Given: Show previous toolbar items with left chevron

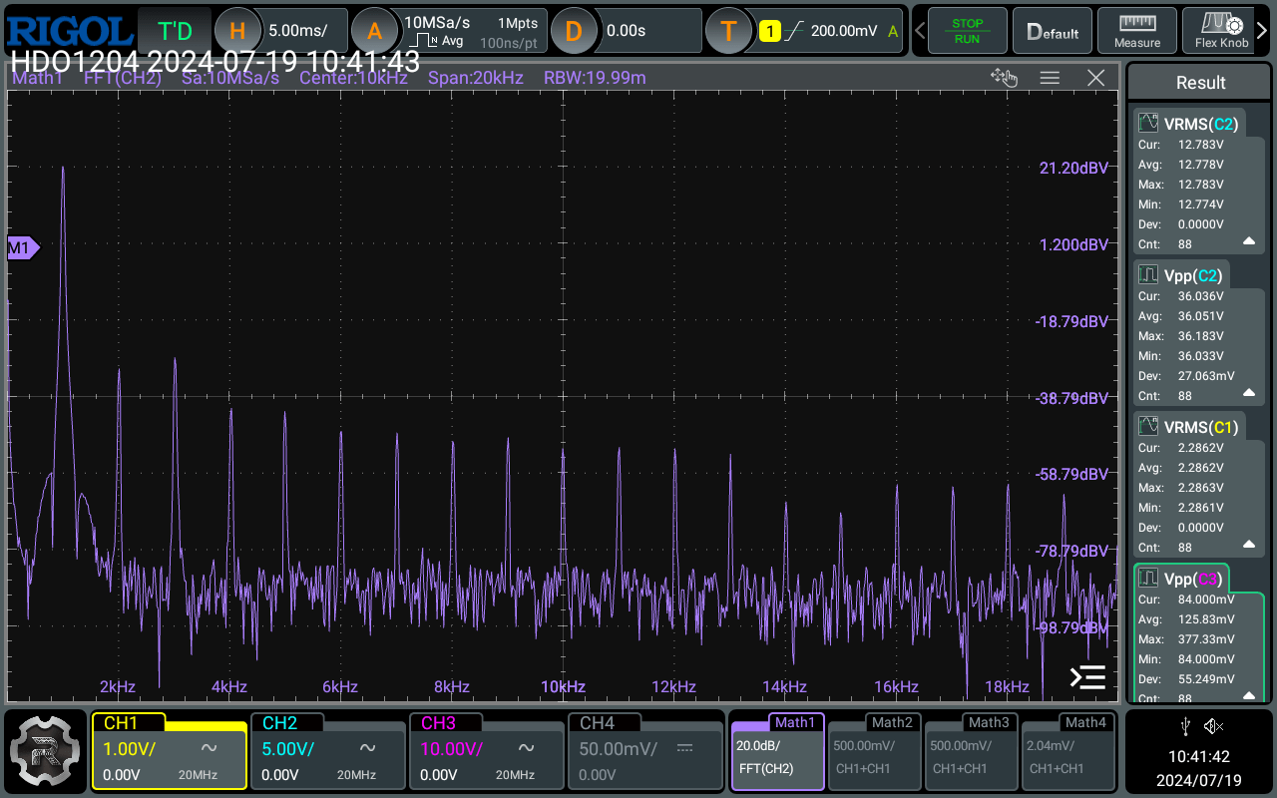Looking at the screenshot, I should click(x=919, y=31).
